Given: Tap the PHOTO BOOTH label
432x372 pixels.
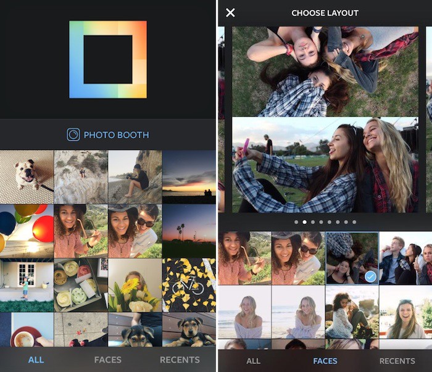Looking at the screenshot, I should pos(116,135).
